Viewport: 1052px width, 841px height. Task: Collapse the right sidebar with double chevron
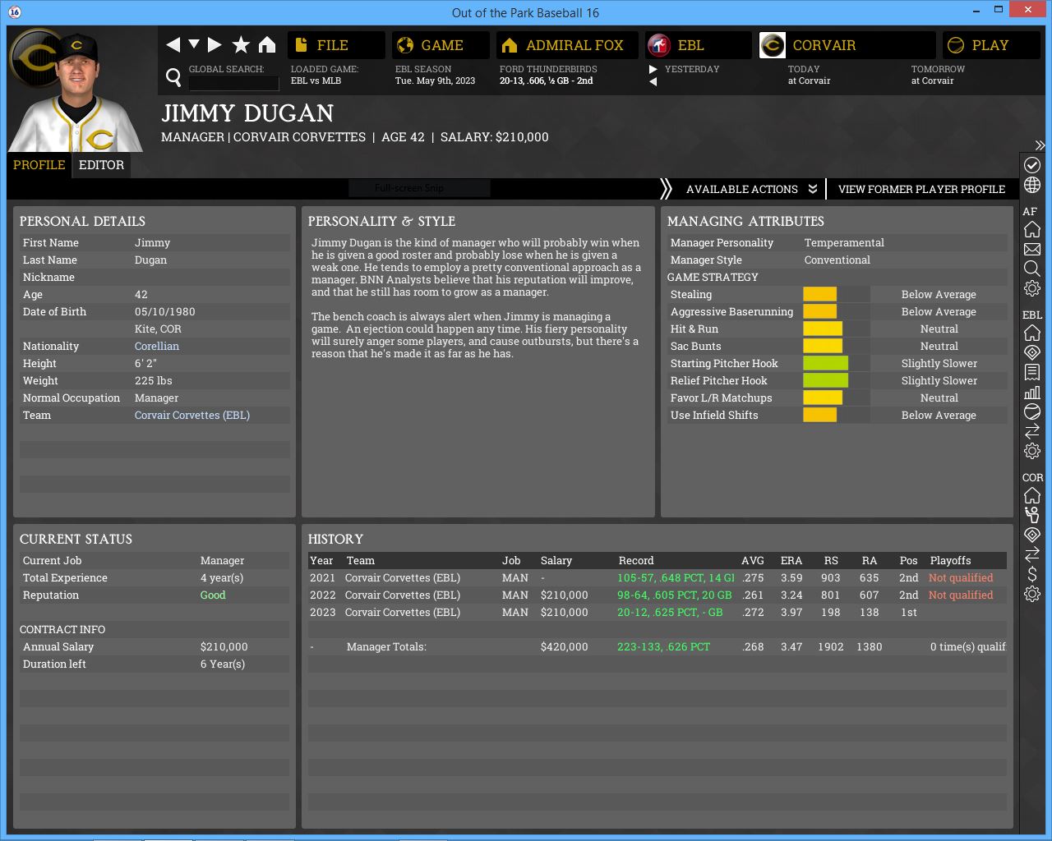point(1040,145)
